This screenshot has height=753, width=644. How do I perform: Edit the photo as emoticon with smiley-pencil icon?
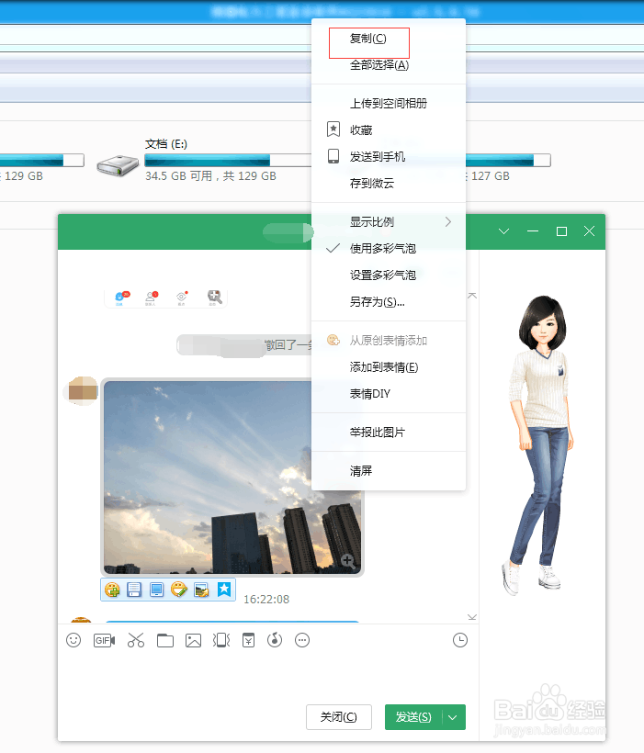[x=179, y=590]
